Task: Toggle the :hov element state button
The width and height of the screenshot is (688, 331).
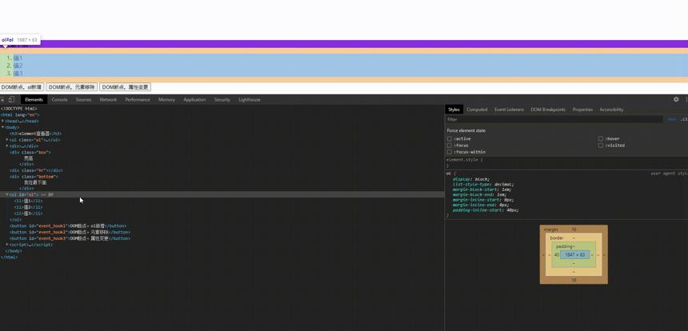Action: tap(671, 119)
